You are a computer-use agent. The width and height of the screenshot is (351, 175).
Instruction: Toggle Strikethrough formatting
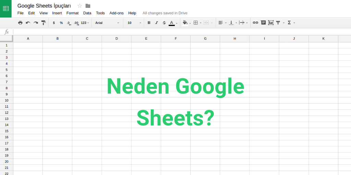pyautogui.click(x=164, y=23)
